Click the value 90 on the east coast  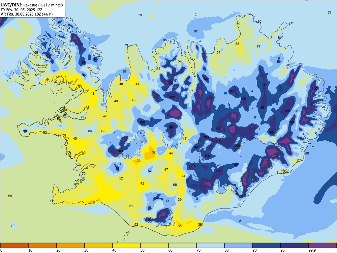[307, 153]
